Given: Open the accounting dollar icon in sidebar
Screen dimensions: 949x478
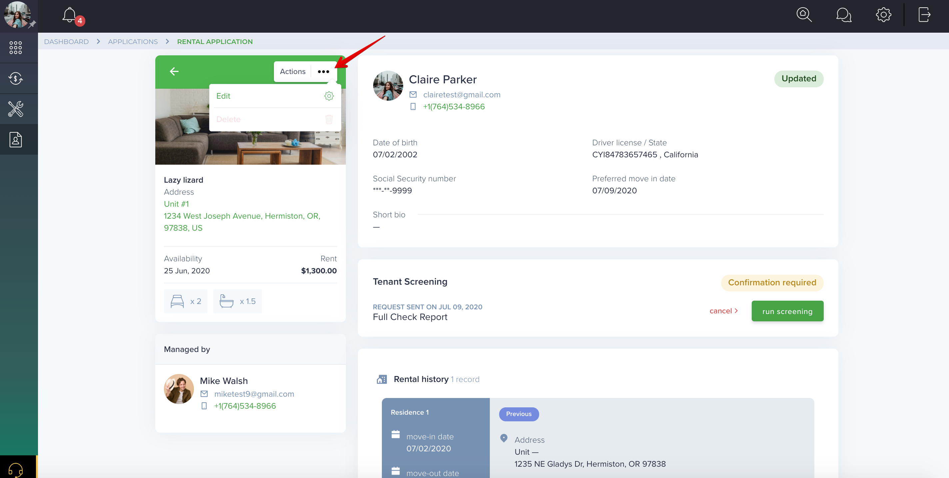Looking at the screenshot, I should [x=15, y=78].
